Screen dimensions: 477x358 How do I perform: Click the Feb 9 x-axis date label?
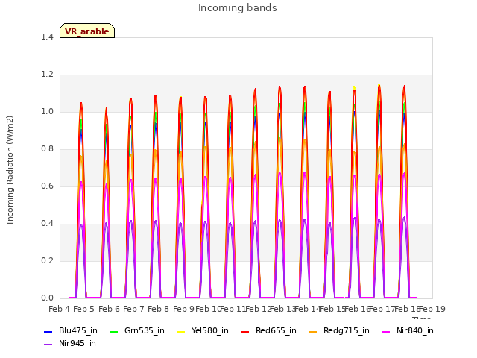tap(183, 310)
